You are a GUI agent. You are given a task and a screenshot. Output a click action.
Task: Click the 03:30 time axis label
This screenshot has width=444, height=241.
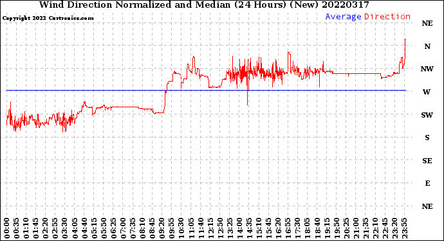(x=65, y=228)
